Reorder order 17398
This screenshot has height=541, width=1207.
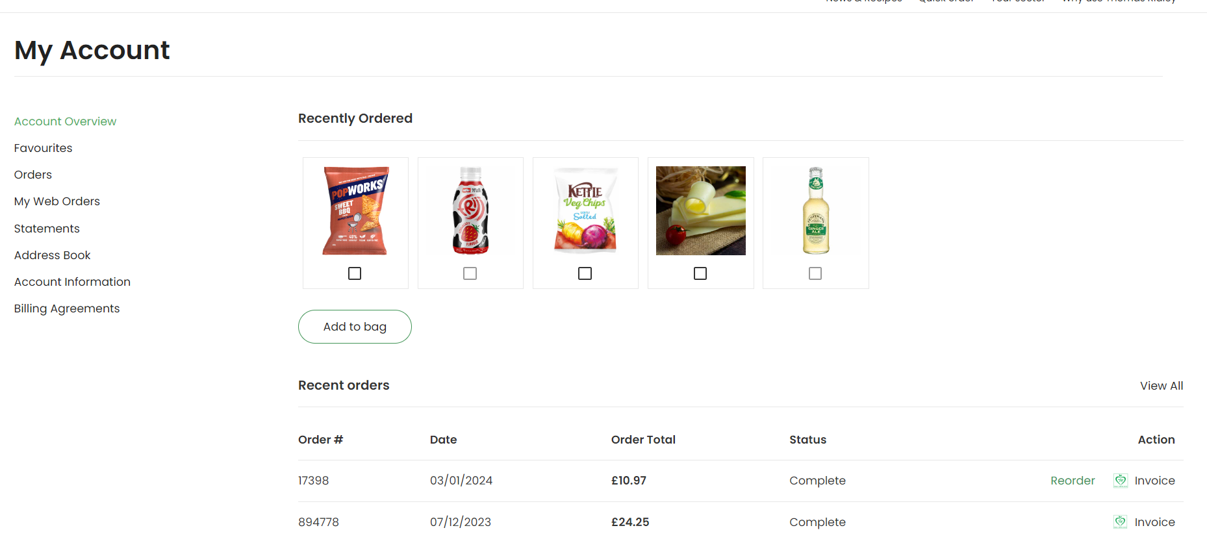click(x=1073, y=481)
